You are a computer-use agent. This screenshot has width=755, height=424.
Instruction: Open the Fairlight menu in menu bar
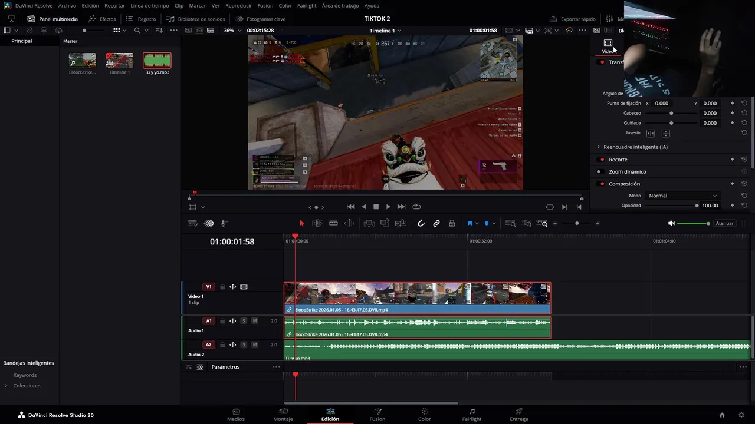tap(307, 5)
